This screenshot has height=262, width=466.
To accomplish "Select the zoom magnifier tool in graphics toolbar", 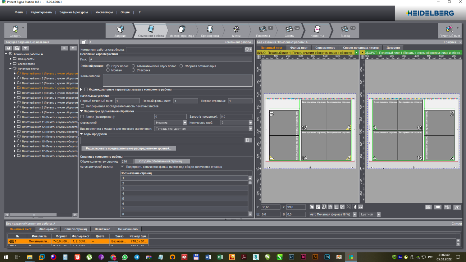I will (324, 207).
